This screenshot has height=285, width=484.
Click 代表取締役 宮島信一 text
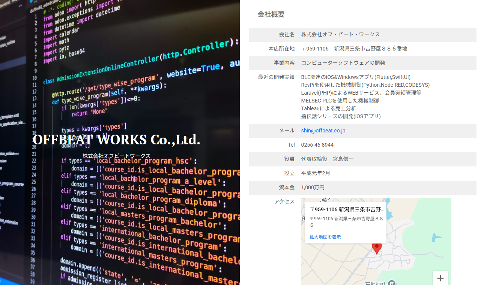click(x=327, y=159)
